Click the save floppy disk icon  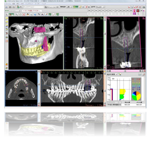click(x=10, y=7)
